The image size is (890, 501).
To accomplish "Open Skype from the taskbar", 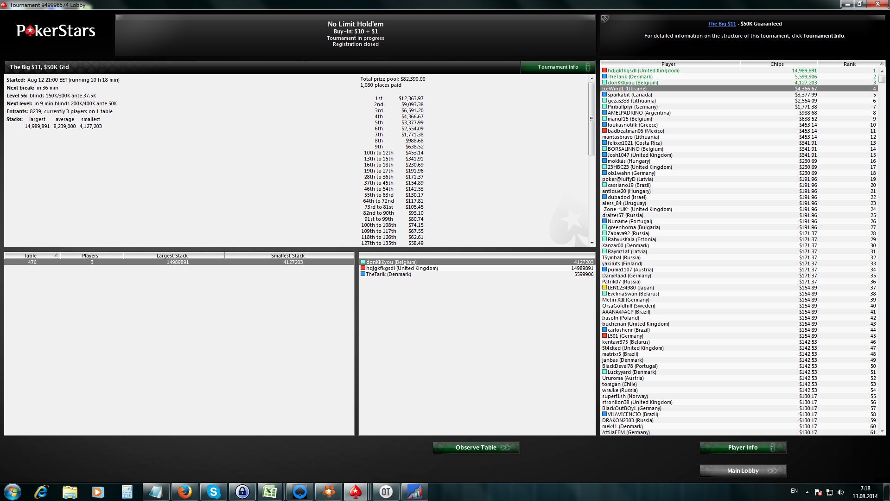I will (213, 492).
